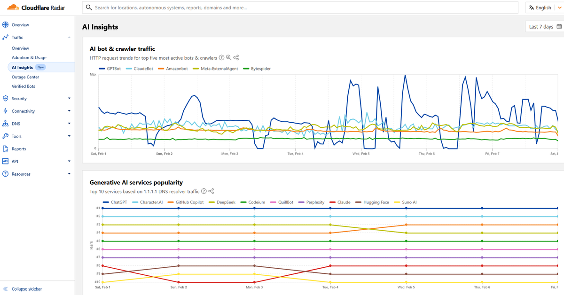This screenshot has height=295, width=564.
Task: Open Overview under the Traffic section
Action: pyautogui.click(x=20, y=48)
